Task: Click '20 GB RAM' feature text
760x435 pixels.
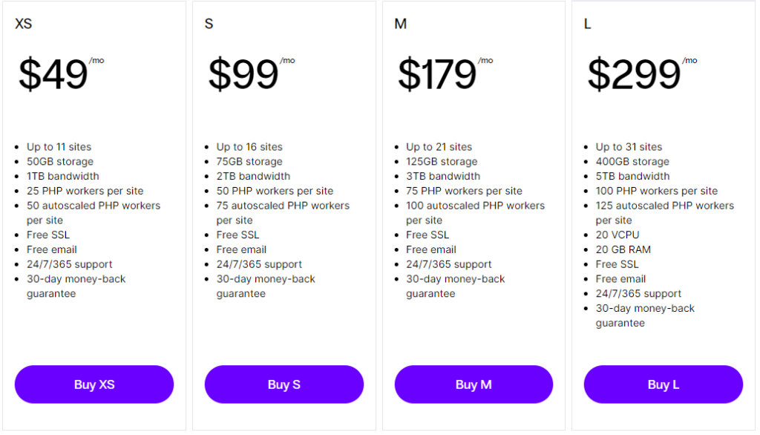Action: tap(623, 249)
